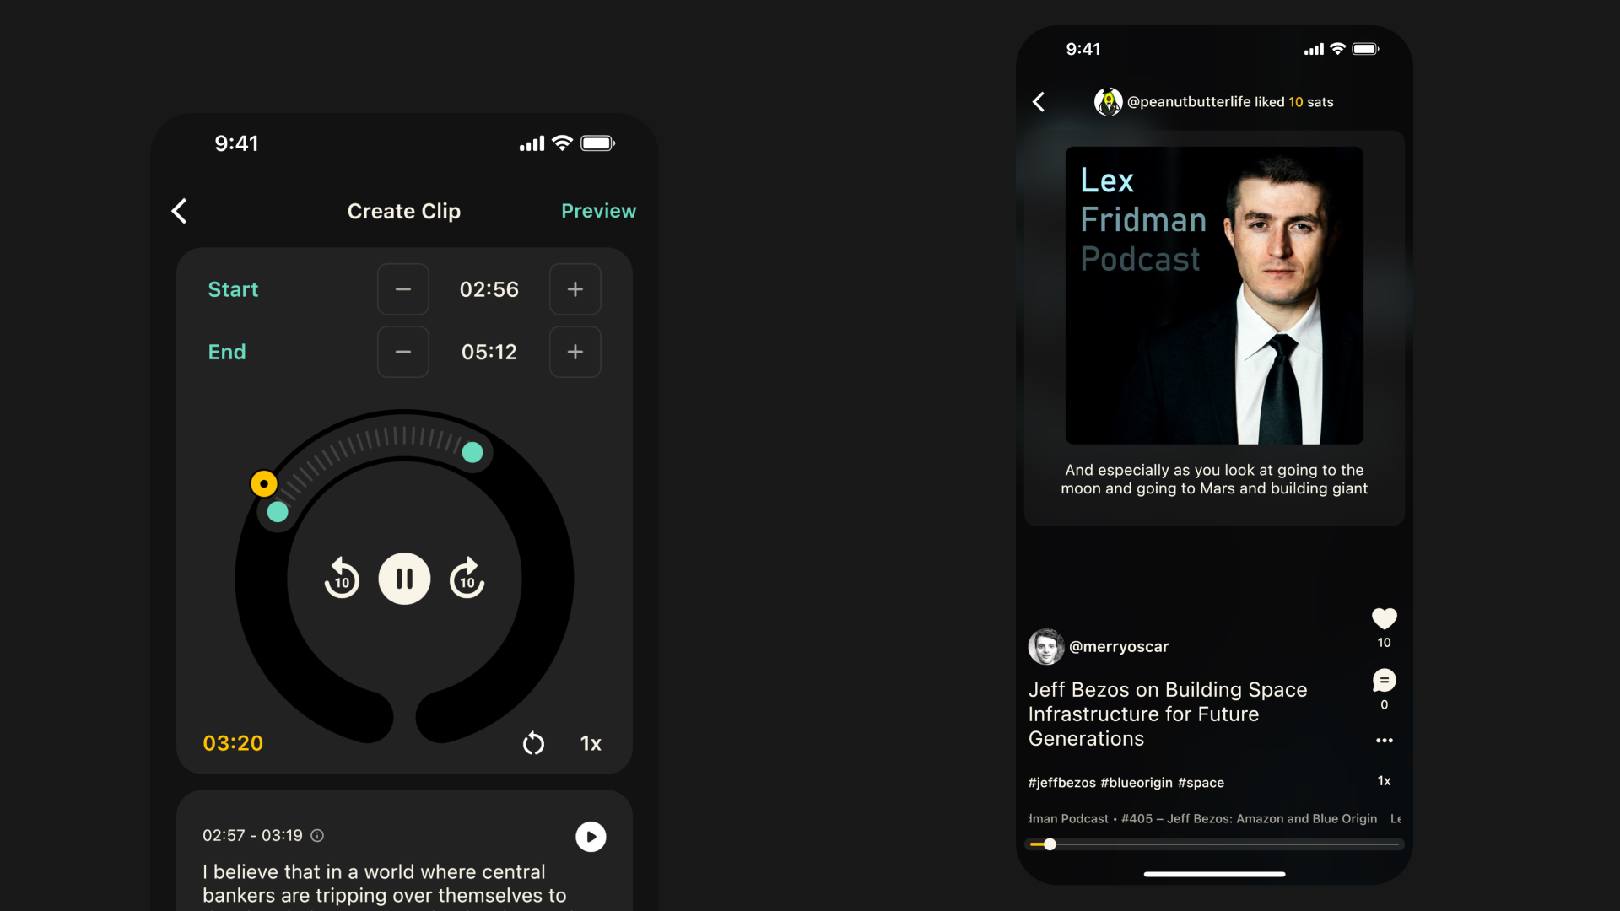Open the three-dot more options menu
1620x911 pixels.
pyautogui.click(x=1384, y=741)
